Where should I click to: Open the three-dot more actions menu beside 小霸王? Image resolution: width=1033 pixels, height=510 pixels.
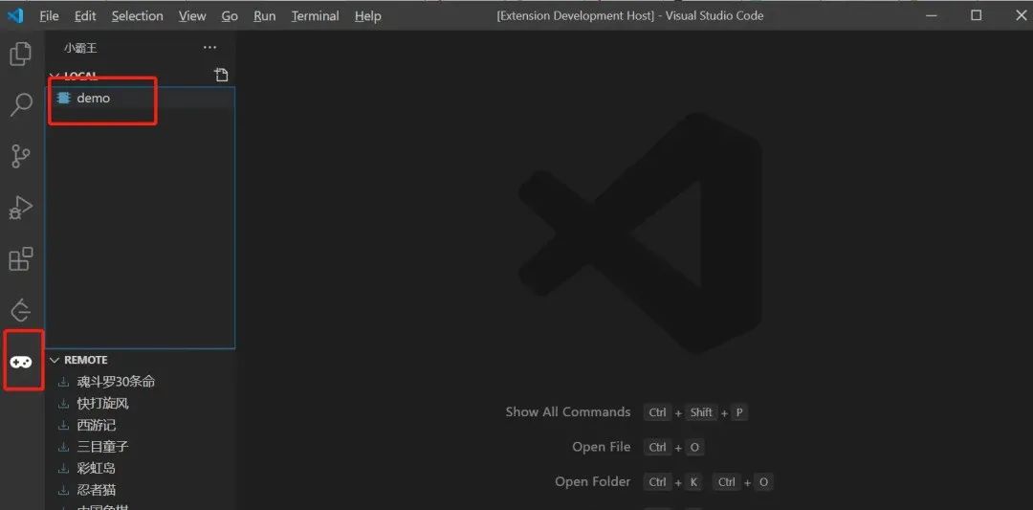[209, 48]
